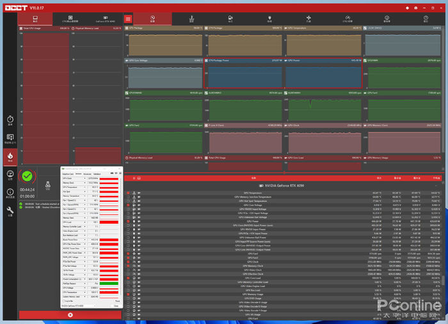The width and height of the screenshot is (448, 324).
Task: Open the GPU-Z Validation tab
Action: pos(97,174)
